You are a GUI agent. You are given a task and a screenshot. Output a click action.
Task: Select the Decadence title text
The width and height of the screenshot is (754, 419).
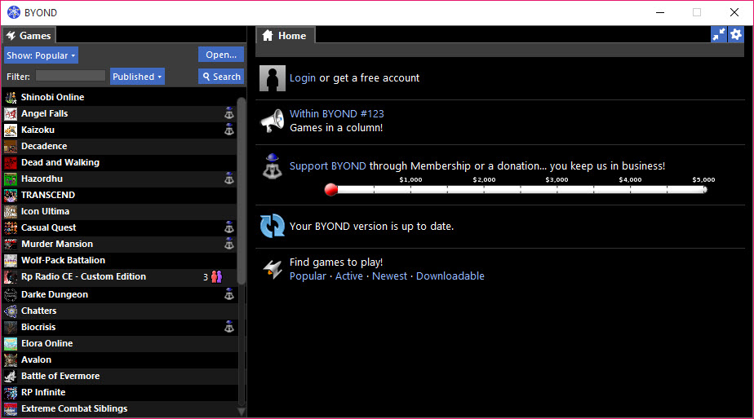(44, 146)
